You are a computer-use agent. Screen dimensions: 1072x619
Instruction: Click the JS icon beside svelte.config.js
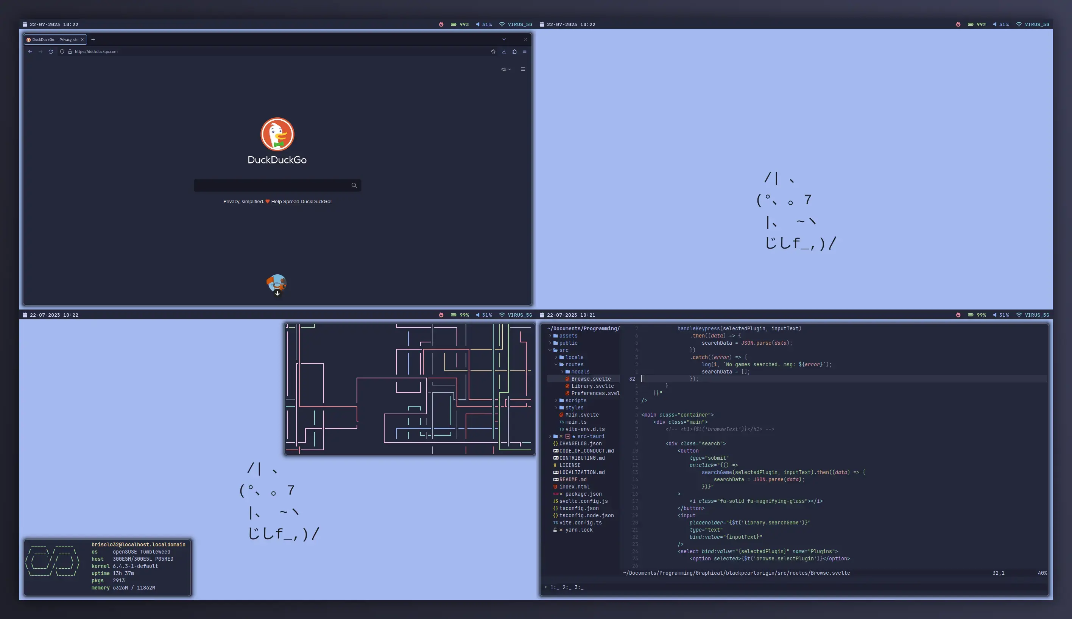pyautogui.click(x=555, y=501)
